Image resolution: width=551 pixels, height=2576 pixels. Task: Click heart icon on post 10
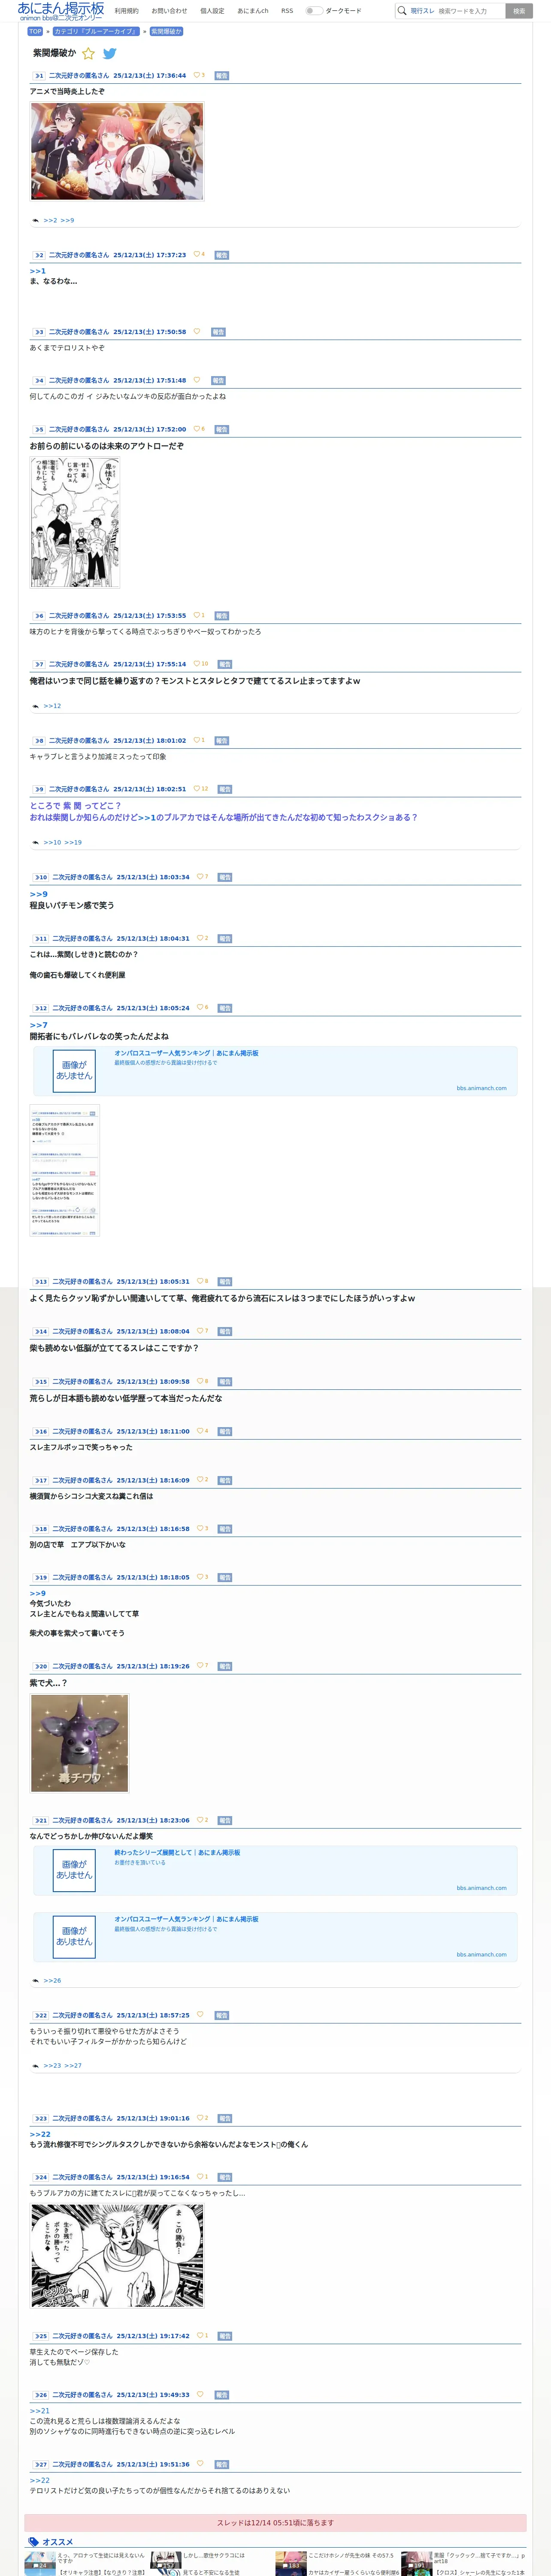point(200,877)
